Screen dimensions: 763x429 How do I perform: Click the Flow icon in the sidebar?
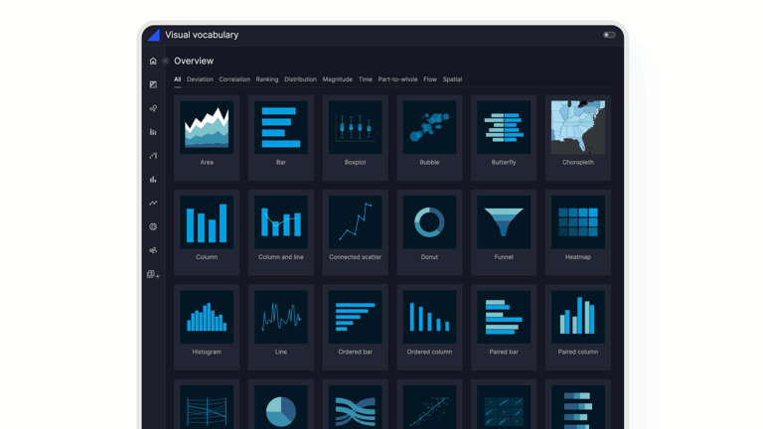pyautogui.click(x=153, y=251)
